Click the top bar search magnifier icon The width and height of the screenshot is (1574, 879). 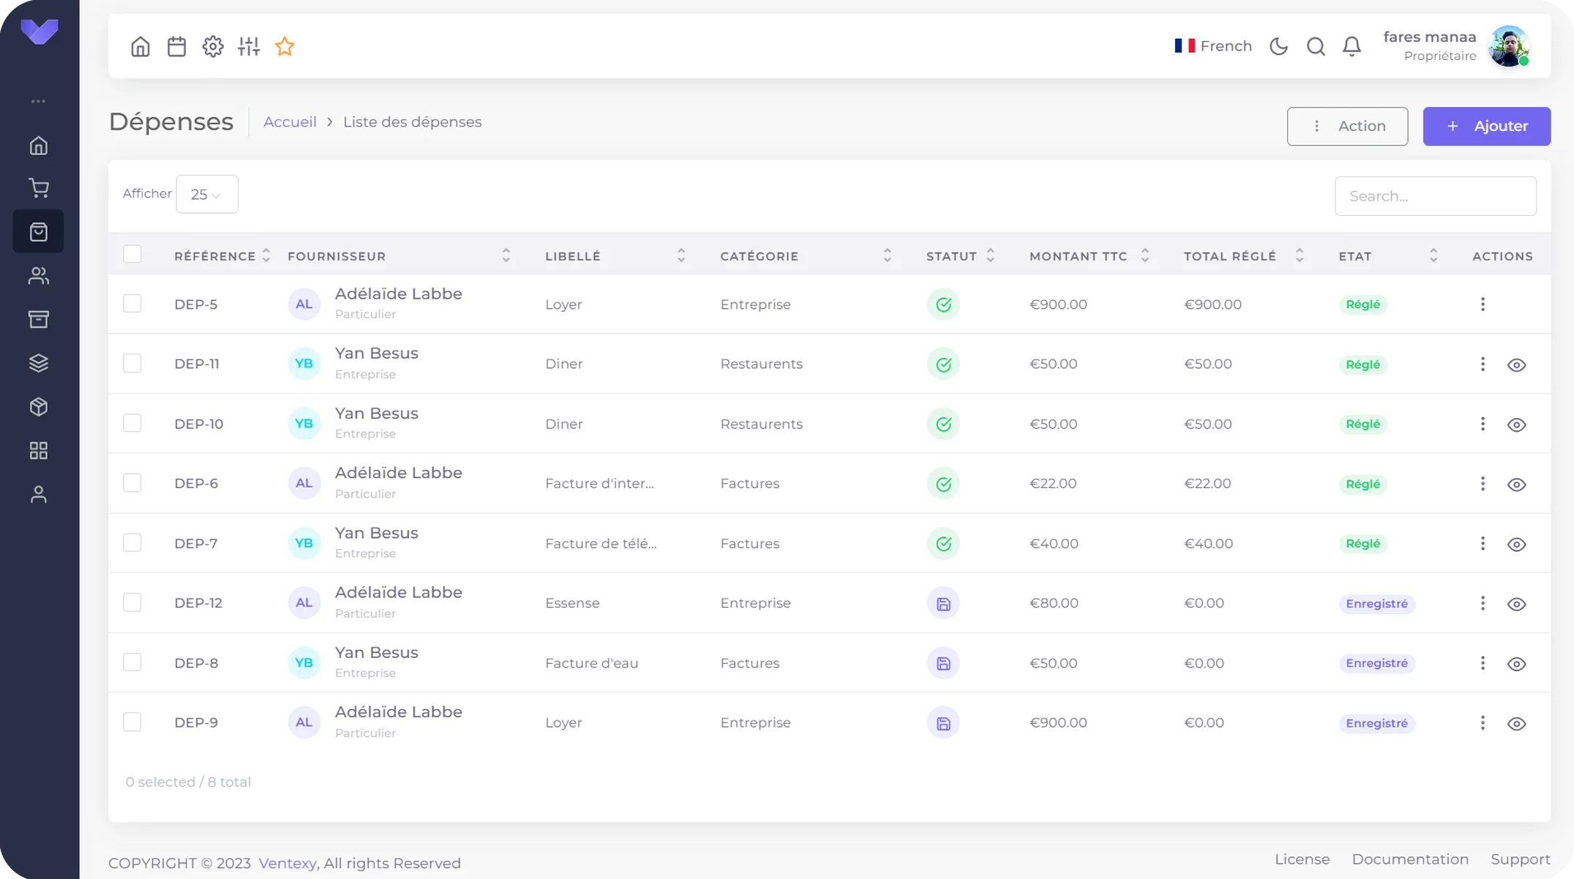click(x=1316, y=47)
